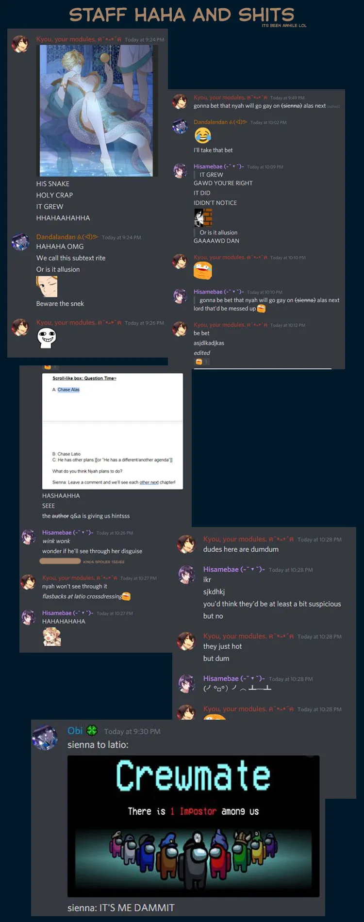Click Hisamebae's avatar at the 10:09 PM message
The image size is (364, 922).
tap(180, 171)
